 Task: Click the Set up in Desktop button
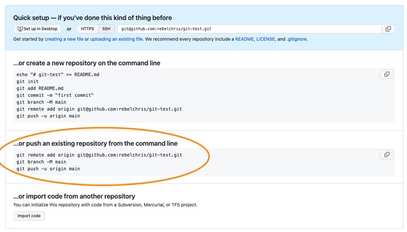(x=38, y=29)
